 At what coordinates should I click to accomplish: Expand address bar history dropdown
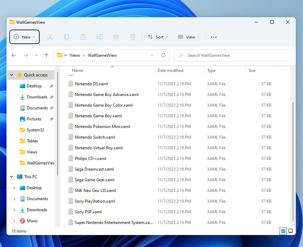[152, 55]
